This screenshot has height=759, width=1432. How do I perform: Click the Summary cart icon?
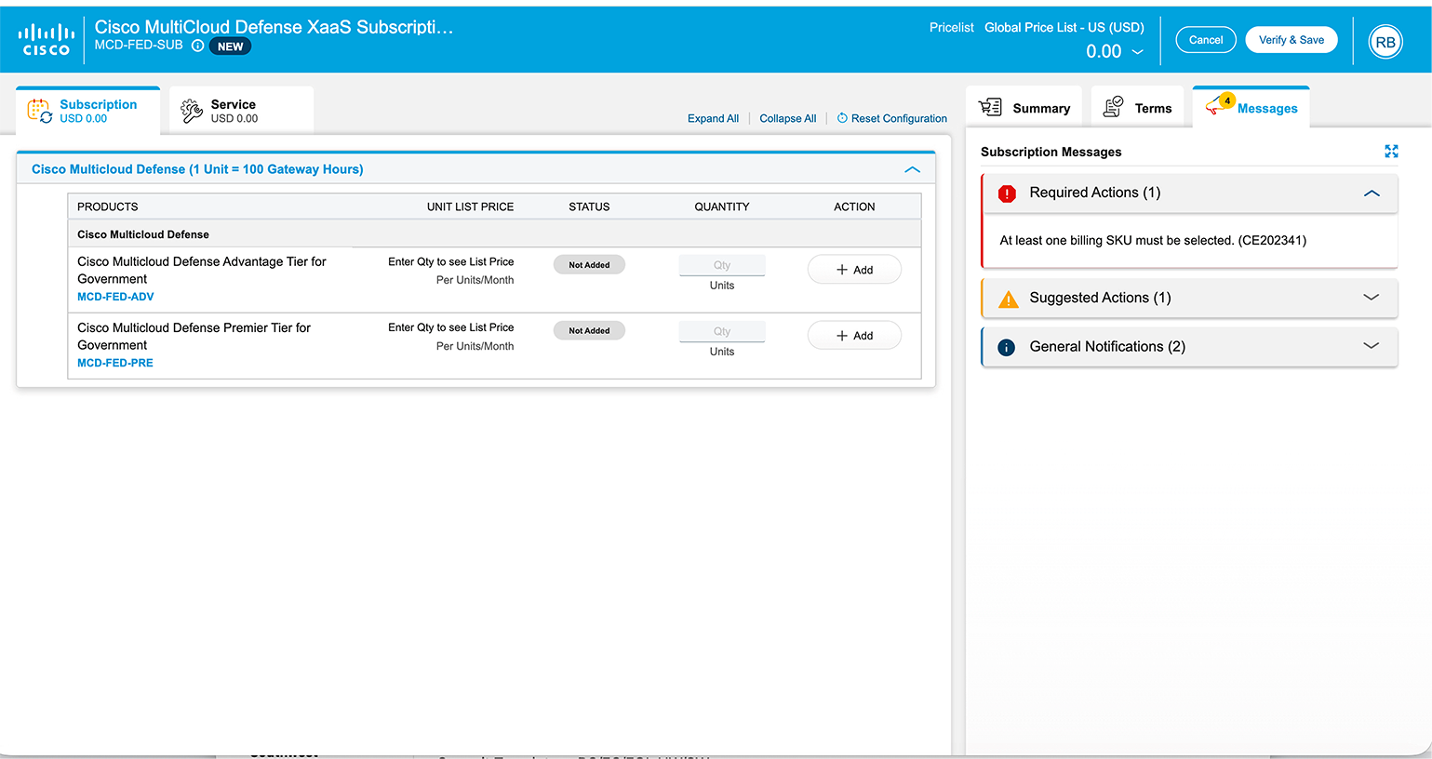(x=990, y=108)
